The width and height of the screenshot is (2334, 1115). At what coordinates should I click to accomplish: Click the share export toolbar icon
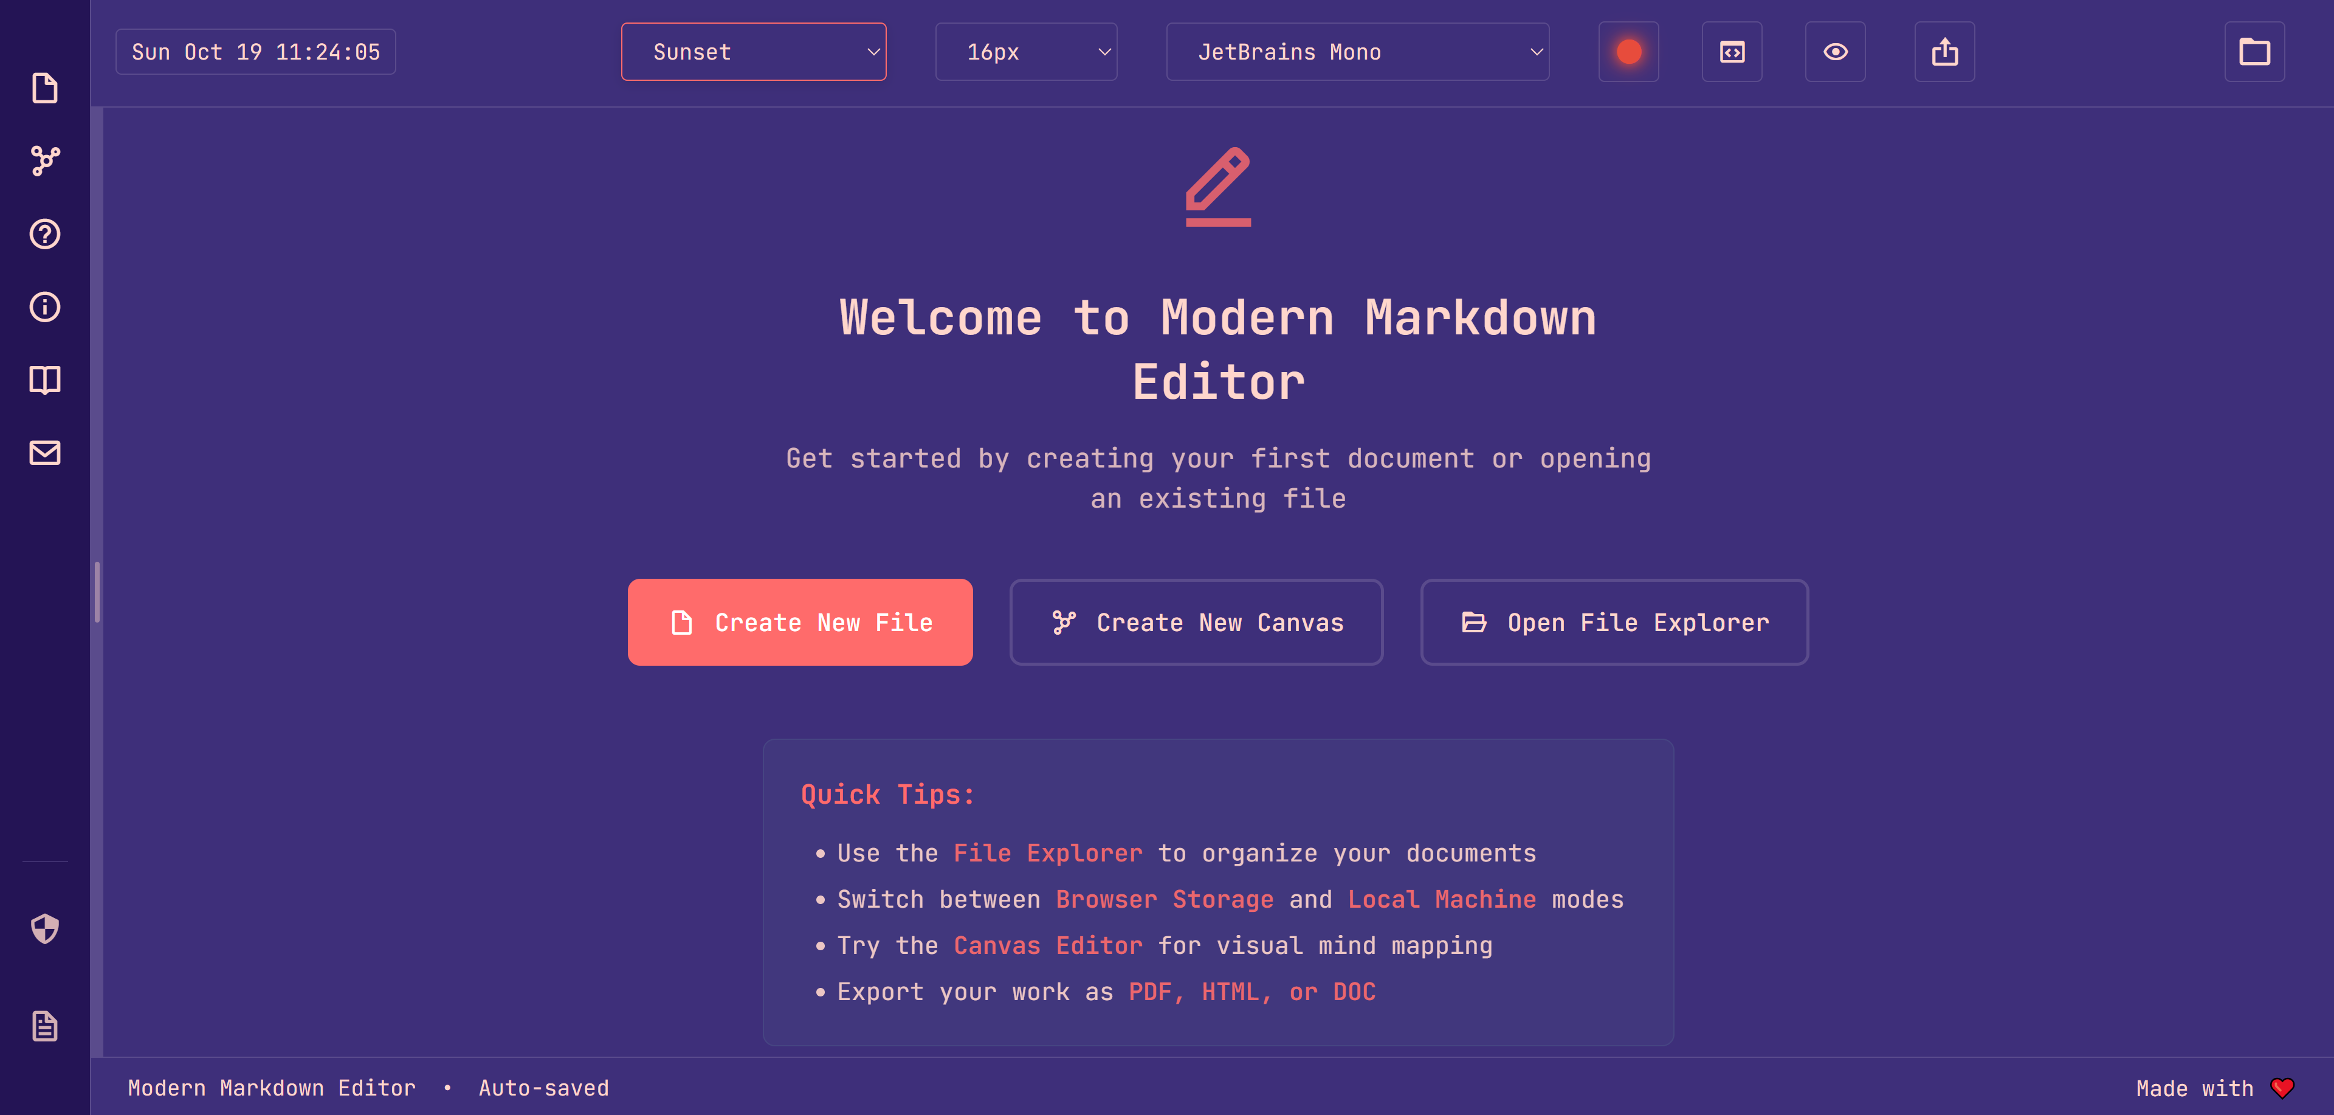[1944, 52]
